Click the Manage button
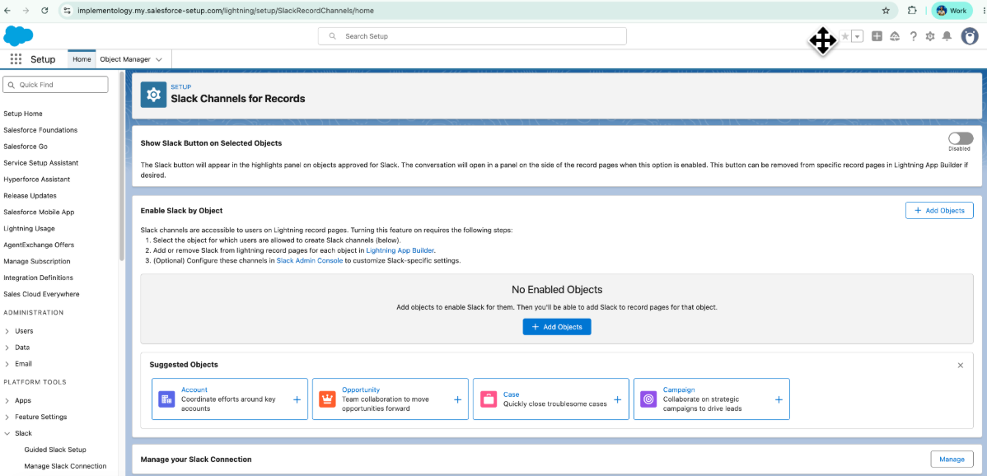The height and width of the screenshot is (476, 987). pos(952,459)
